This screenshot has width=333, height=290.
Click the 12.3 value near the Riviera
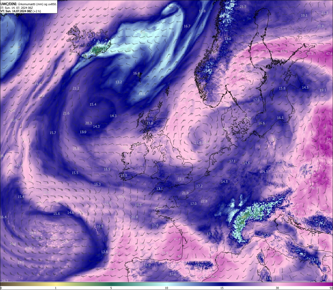pyautogui.click(x=265, y=235)
